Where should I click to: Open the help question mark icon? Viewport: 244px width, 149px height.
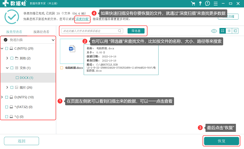[207, 3]
